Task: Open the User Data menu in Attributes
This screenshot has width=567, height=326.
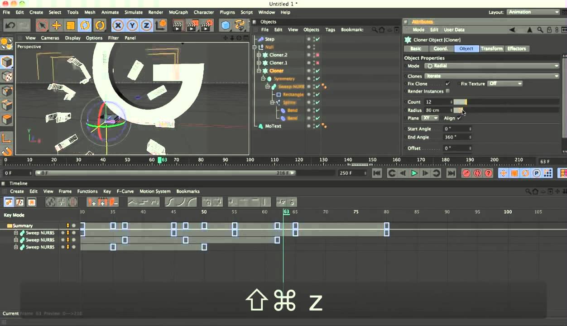Action: point(454,30)
